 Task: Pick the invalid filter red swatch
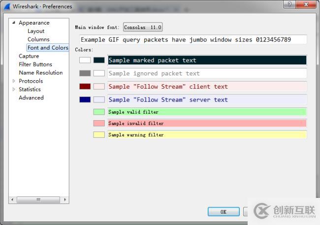pos(99,123)
